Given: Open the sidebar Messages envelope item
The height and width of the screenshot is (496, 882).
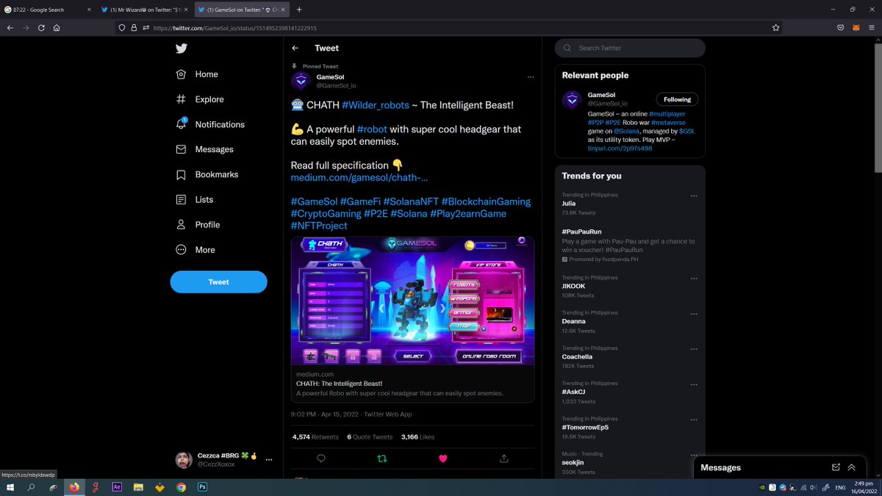Looking at the screenshot, I should [204, 149].
